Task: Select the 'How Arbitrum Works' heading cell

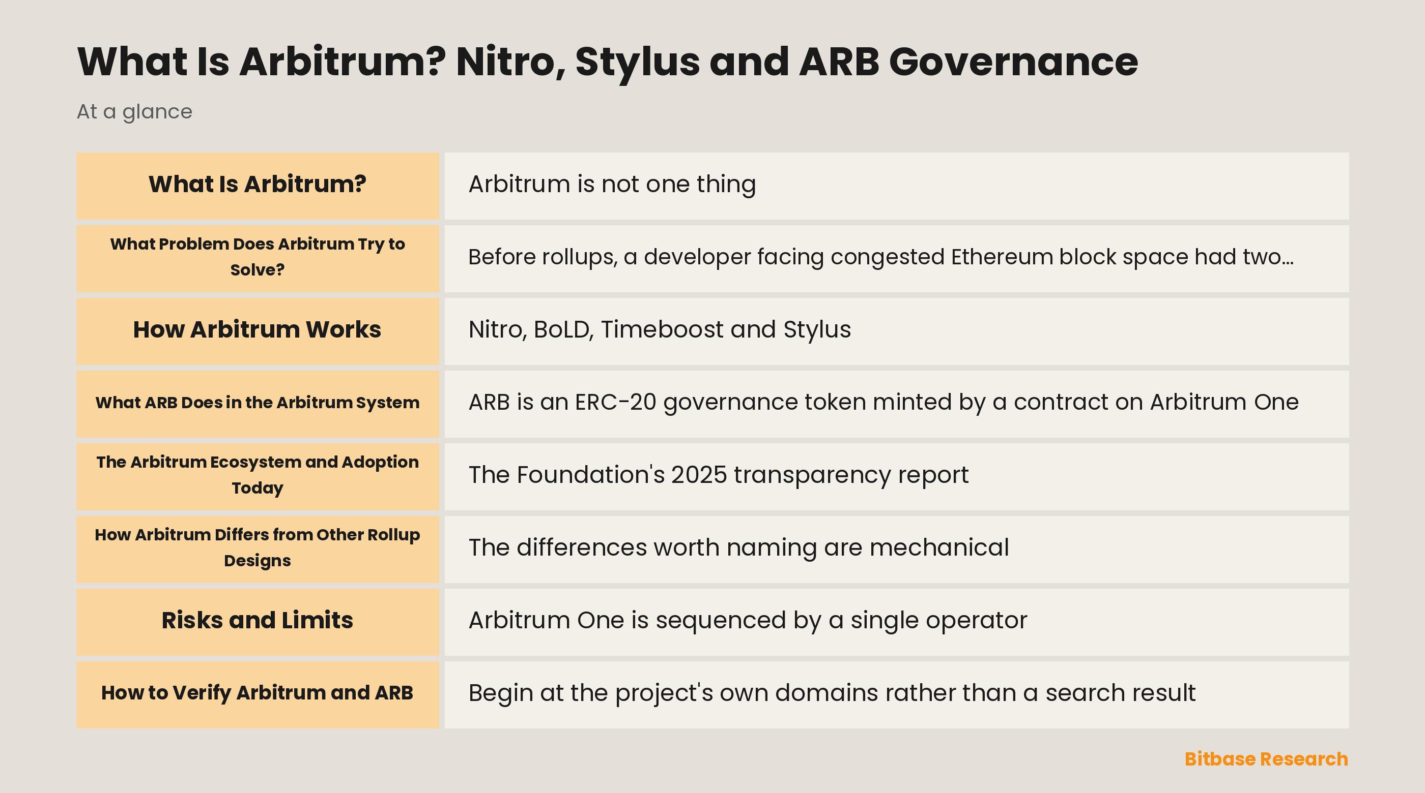Action: point(257,331)
